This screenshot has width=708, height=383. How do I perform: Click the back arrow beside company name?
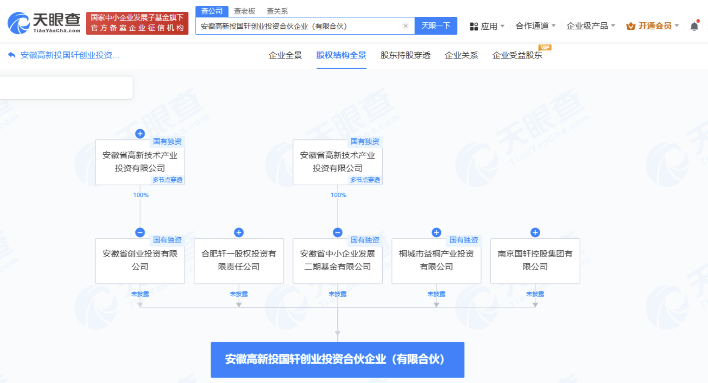click(12, 55)
